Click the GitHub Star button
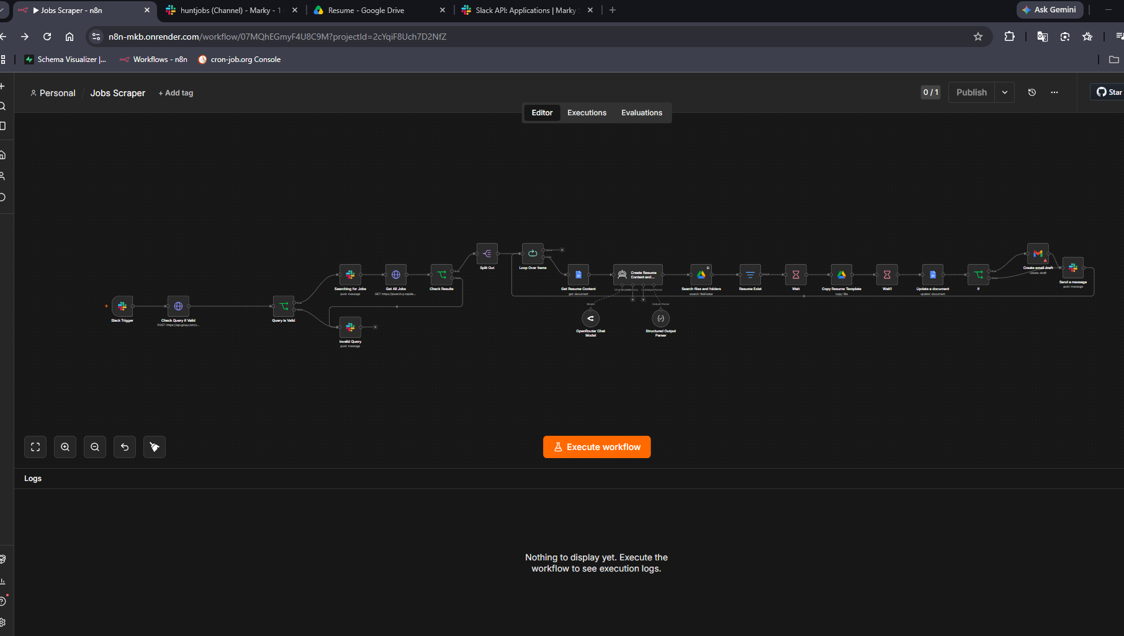 [1108, 92]
